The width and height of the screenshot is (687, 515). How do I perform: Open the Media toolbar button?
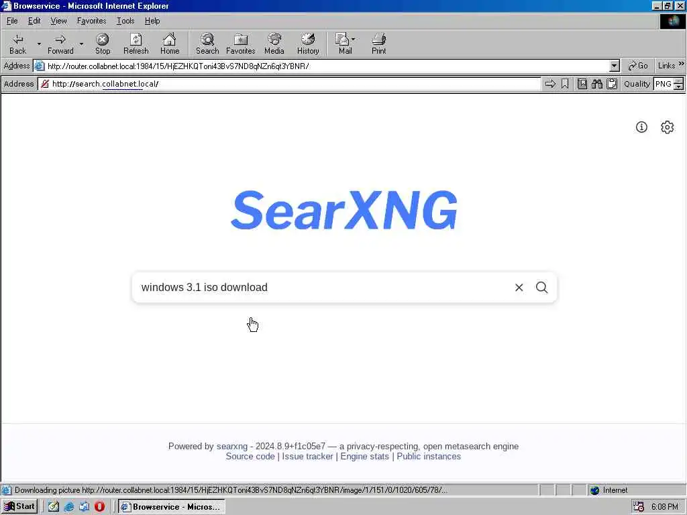tap(274, 44)
